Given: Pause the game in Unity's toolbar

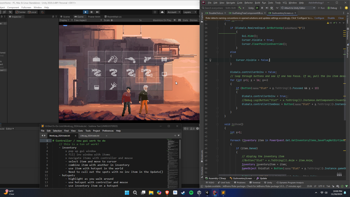Looking at the screenshot, I should [91, 12].
